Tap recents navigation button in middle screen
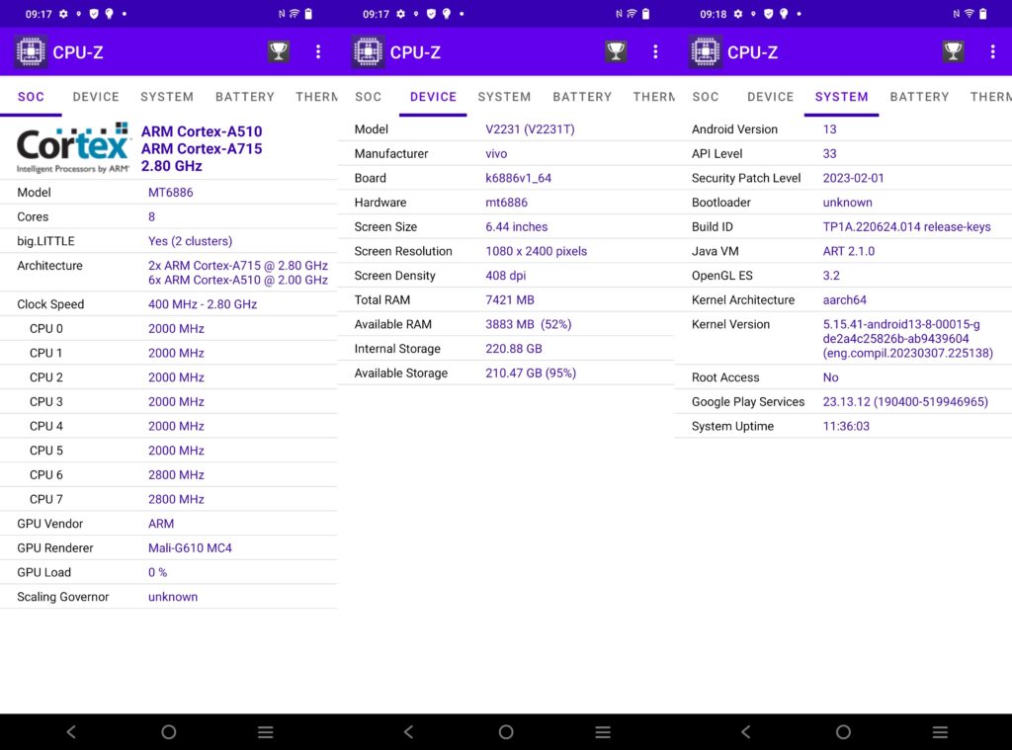This screenshot has height=750, width=1012. [603, 732]
